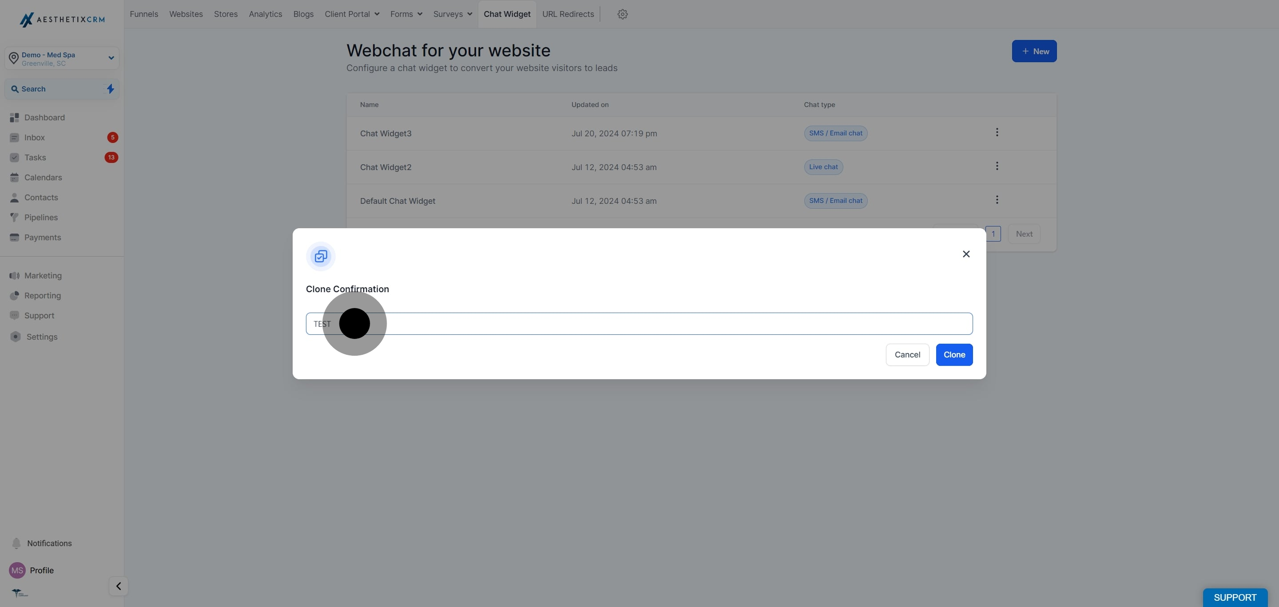Expand the Surveys menu

[453, 14]
